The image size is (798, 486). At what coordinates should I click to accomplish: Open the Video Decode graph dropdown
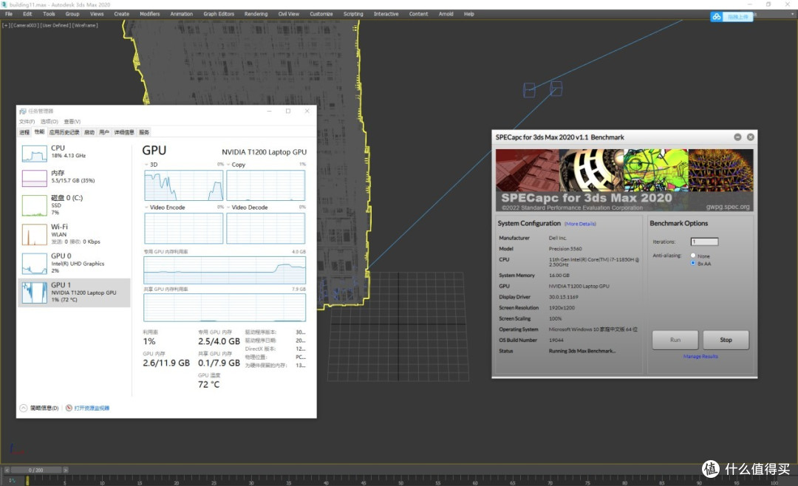pos(228,208)
